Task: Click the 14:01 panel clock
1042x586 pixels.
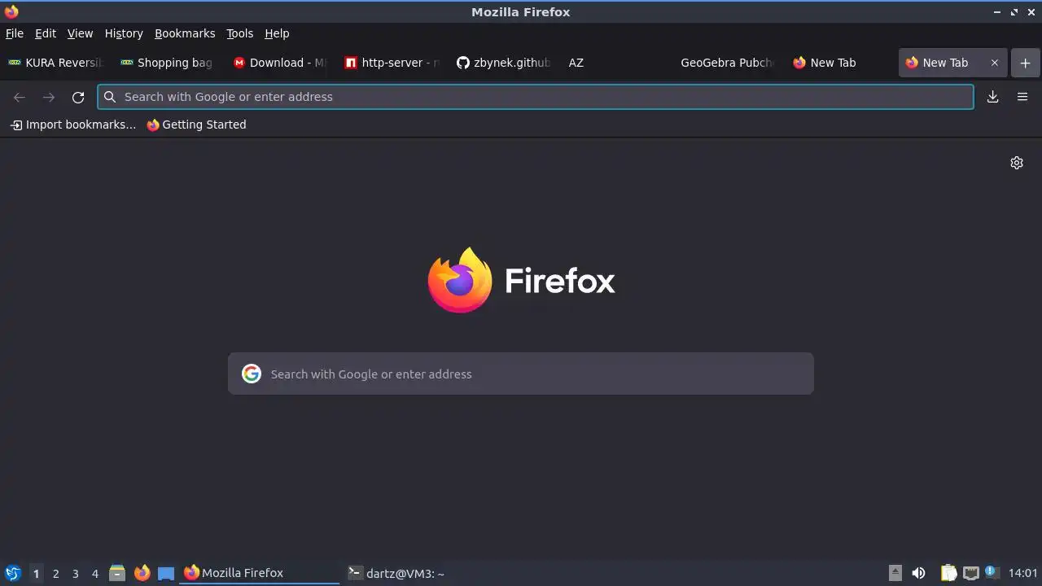Action: (x=1023, y=573)
